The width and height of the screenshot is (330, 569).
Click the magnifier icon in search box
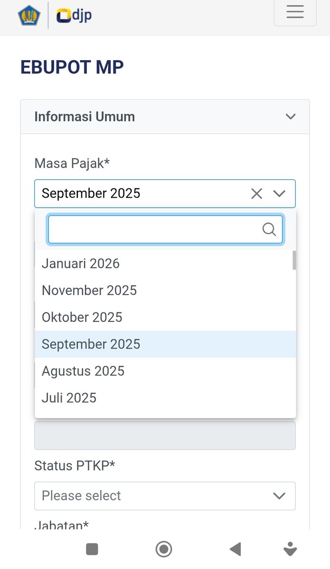(269, 229)
